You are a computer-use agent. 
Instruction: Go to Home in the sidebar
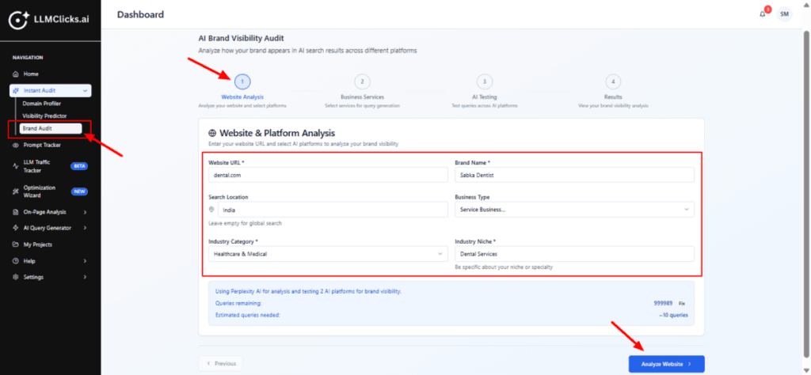pyautogui.click(x=31, y=74)
